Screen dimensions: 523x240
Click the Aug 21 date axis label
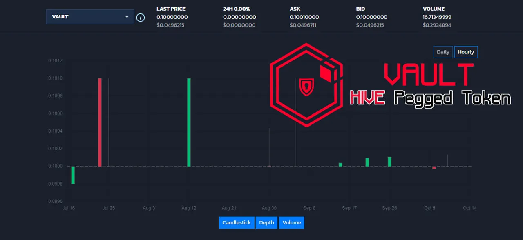(229, 208)
